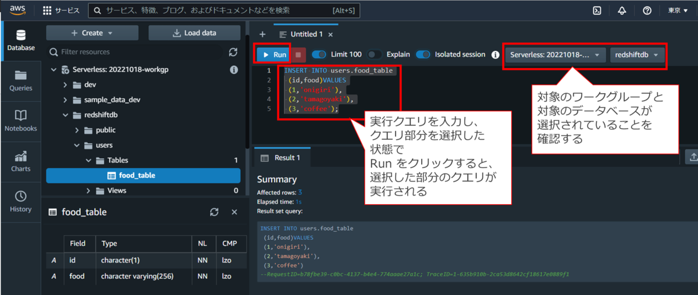The width and height of the screenshot is (698, 295).
Task: Click the export results icon
Action: click(693, 157)
